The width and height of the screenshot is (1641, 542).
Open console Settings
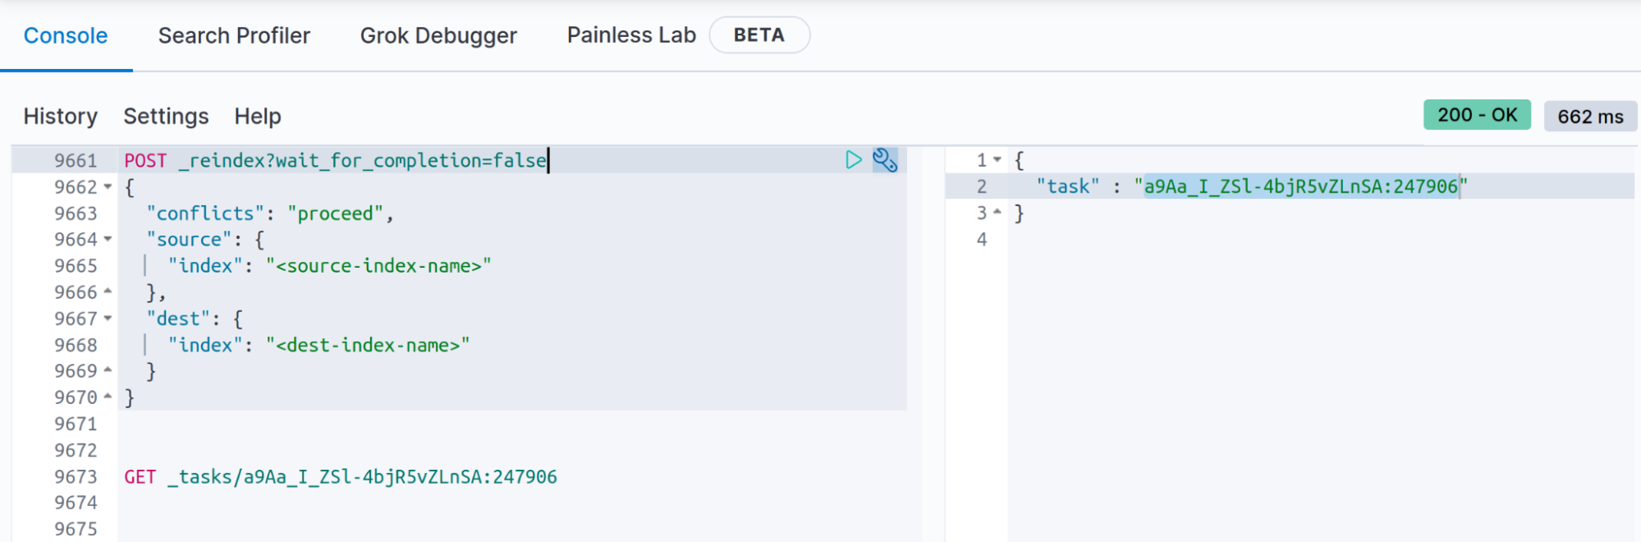point(166,117)
